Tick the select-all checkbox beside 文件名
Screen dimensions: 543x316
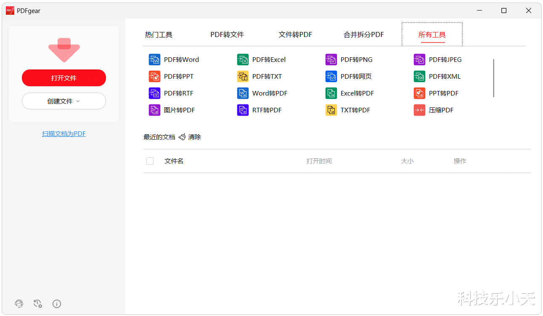tap(150, 161)
